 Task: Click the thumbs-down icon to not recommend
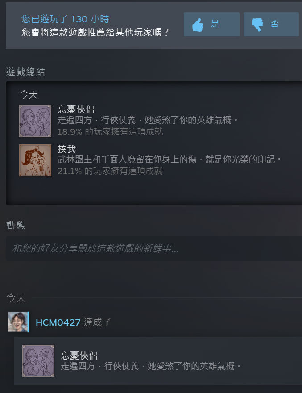tap(257, 25)
